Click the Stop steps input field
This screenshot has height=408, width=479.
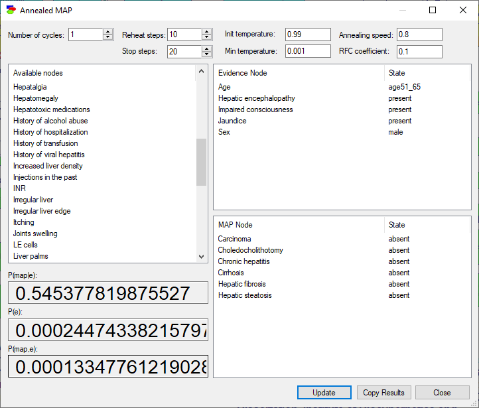point(185,52)
